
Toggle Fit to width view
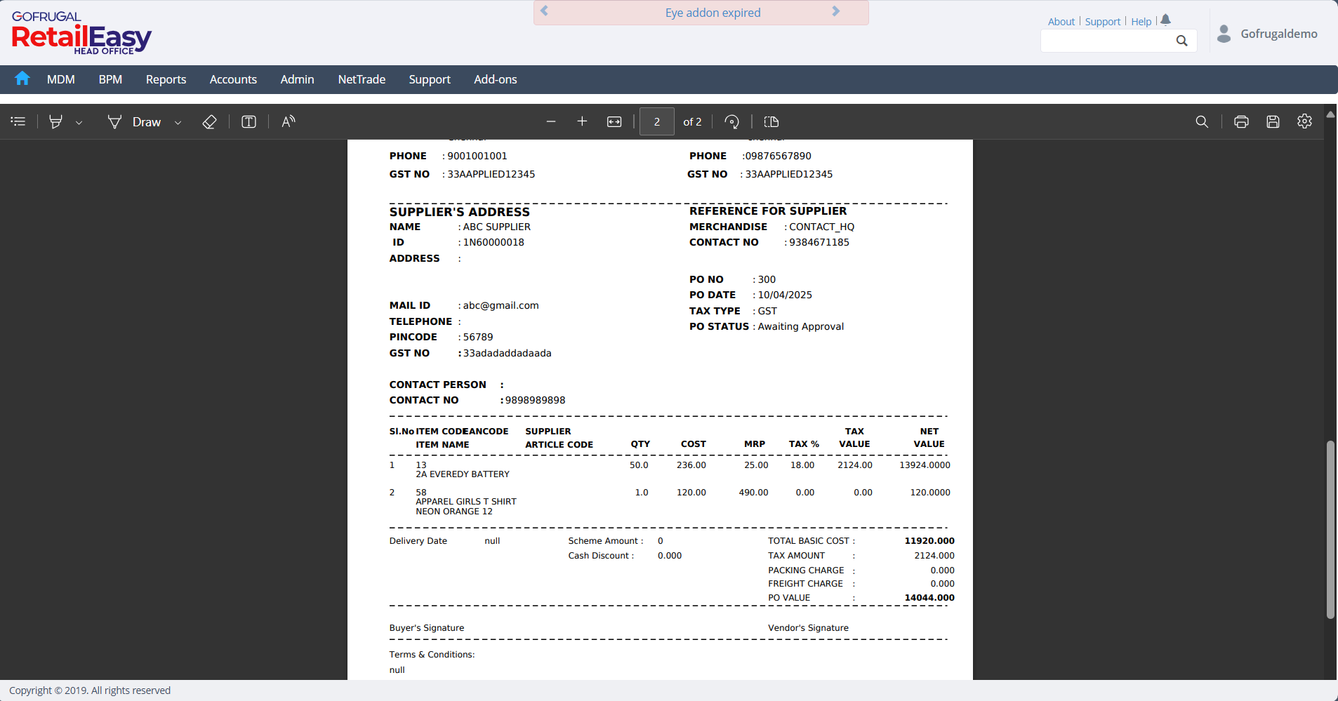pyautogui.click(x=614, y=122)
